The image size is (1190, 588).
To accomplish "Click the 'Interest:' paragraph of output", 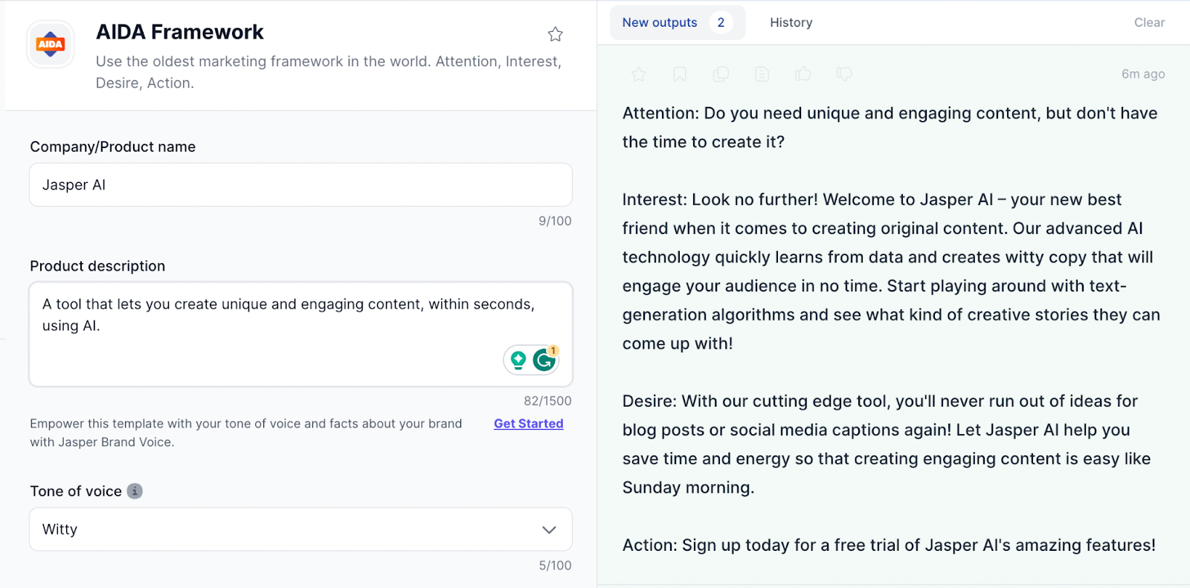I will [x=891, y=272].
